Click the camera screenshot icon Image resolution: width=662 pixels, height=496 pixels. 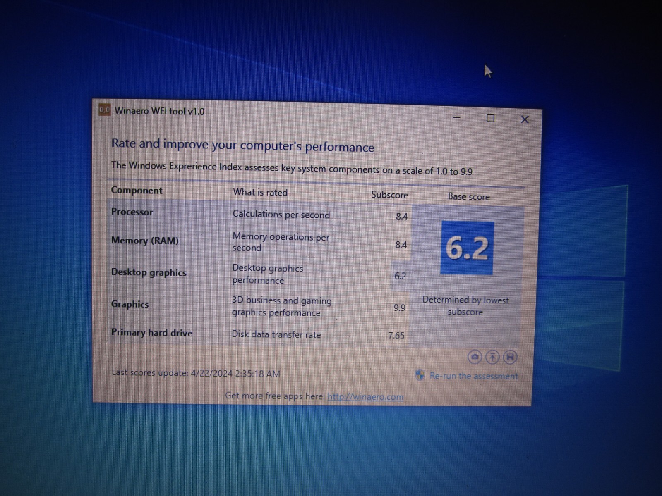[x=475, y=357]
